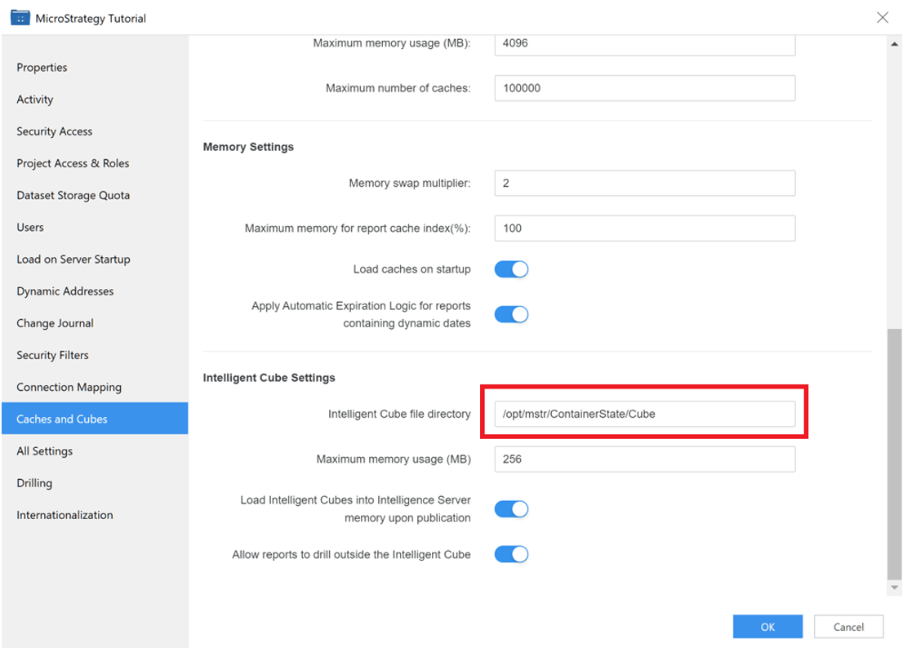The height and width of the screenshot is (648, 903).
Task: Toggle Load caches on startup switch
Action: point(511,269)
